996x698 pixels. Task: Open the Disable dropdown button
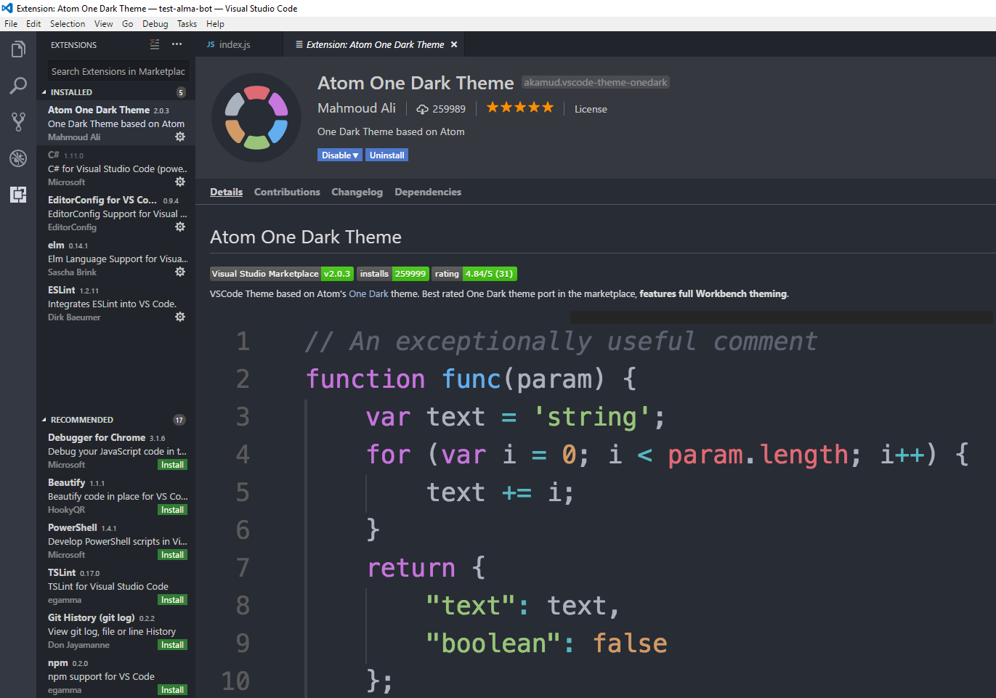pyautogui.click(x=340, y=155)
